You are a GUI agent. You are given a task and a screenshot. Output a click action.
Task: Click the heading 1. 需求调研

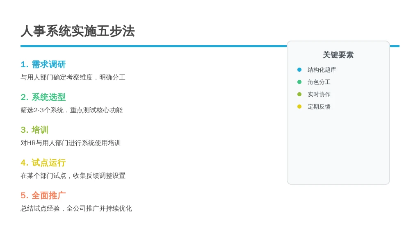43,64
